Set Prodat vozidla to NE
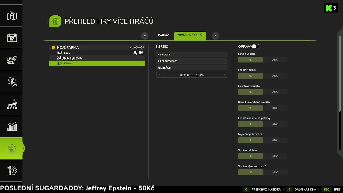 (x=251, y=76)
